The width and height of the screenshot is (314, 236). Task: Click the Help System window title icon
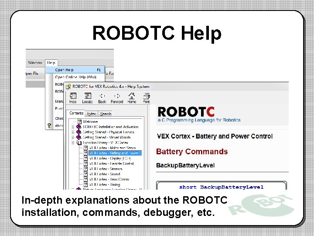point(68,87)
